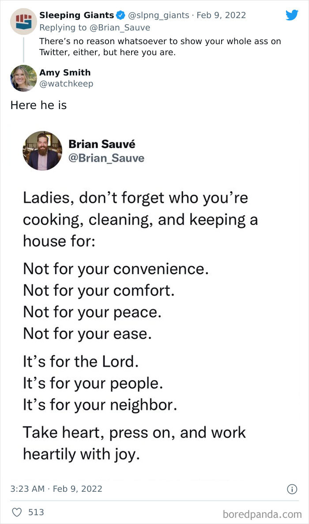Expand the reply thread line

point(23,49)
